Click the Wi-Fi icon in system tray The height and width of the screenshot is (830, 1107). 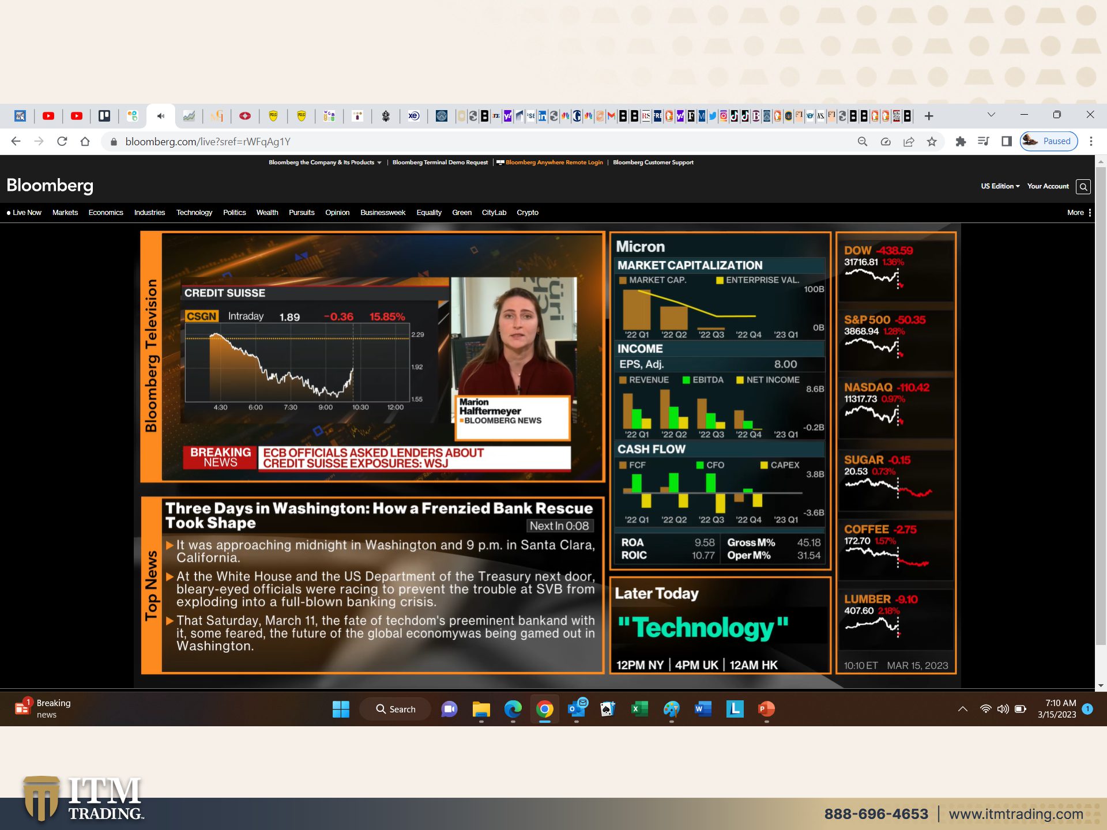[x=986, y=709]
